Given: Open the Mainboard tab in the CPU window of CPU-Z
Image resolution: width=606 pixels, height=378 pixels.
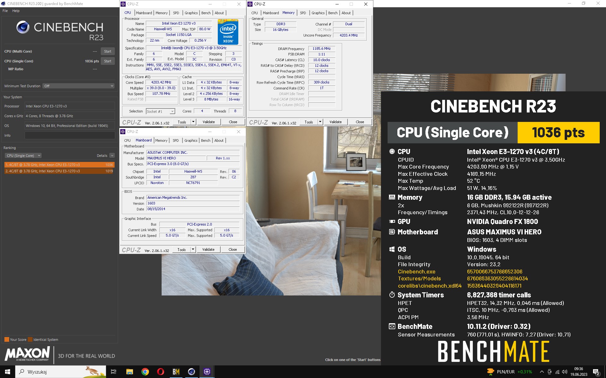Looking at the screenshot, I should (144, 13).
